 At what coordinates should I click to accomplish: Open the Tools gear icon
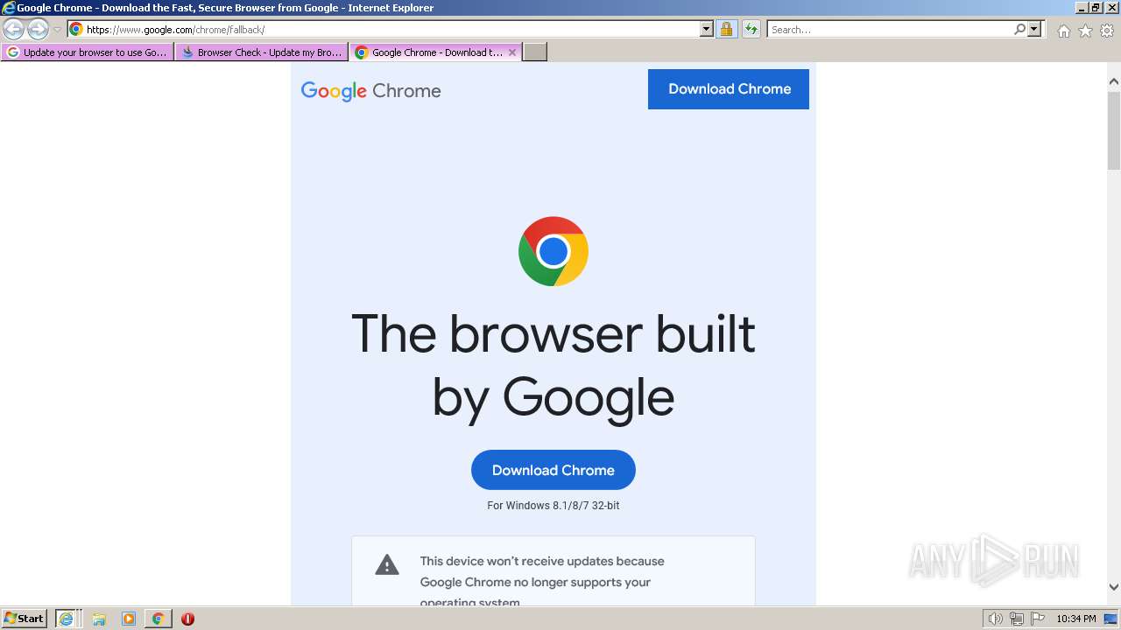tap(1107, 31)
